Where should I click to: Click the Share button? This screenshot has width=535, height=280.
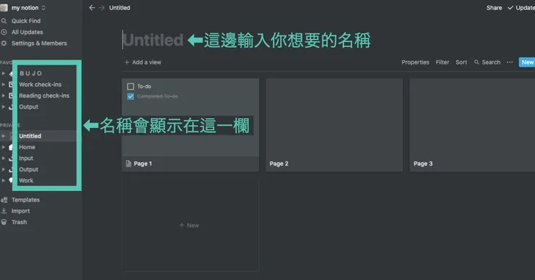[x=494, y=7]
